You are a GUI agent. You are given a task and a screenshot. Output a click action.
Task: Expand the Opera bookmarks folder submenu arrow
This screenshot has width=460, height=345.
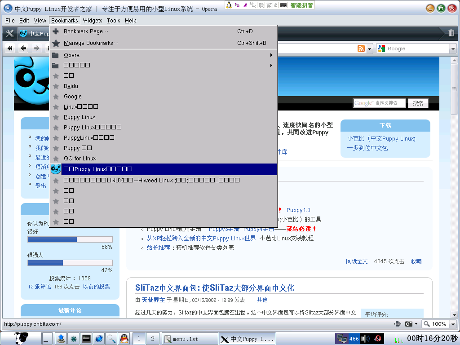(x=271, y=55)
